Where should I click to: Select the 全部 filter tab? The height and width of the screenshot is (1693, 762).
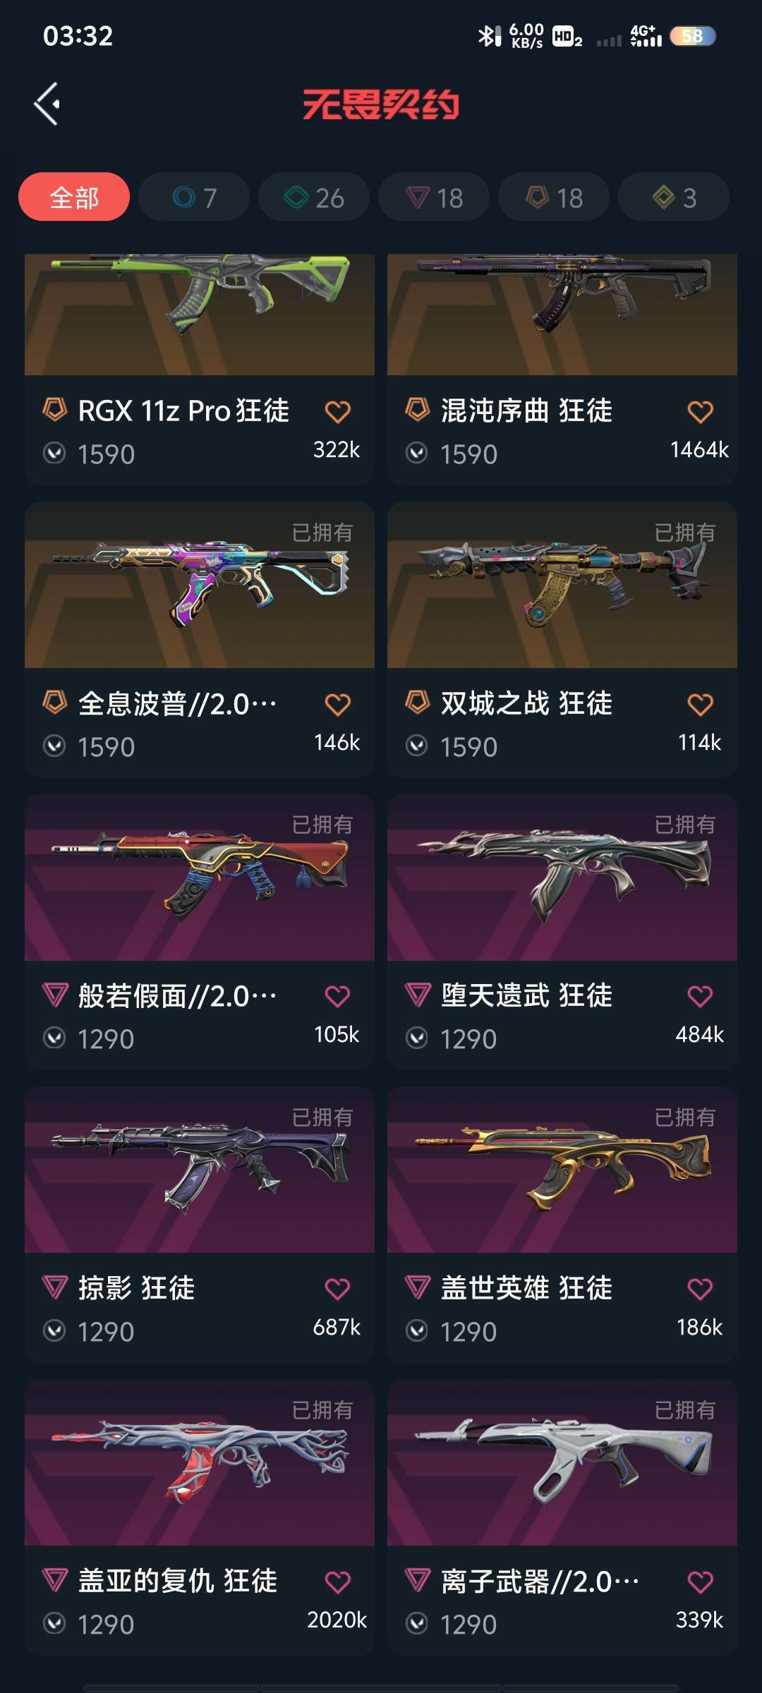[74, 197]
